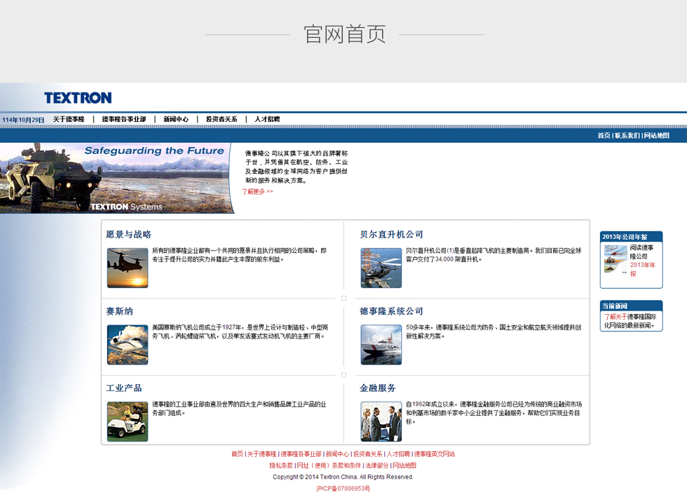Follow the 了解更多 >> link
The image size is (687, 492).
tap(258, 191)
